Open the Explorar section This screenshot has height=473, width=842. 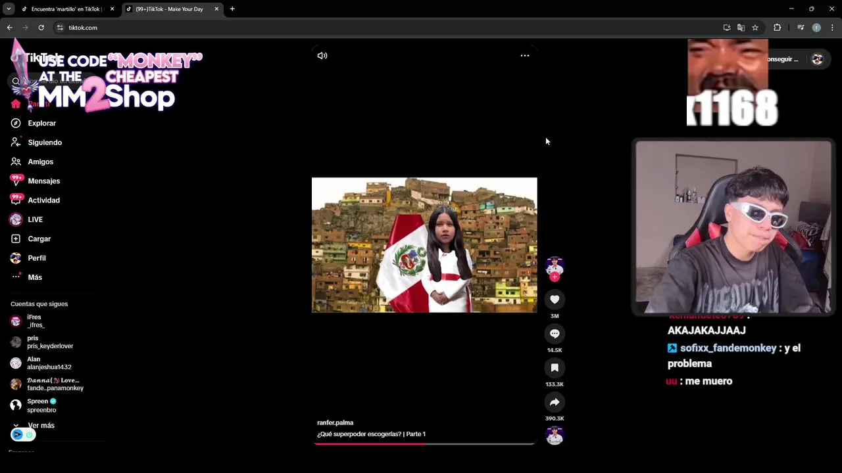[x=42, y=124]
